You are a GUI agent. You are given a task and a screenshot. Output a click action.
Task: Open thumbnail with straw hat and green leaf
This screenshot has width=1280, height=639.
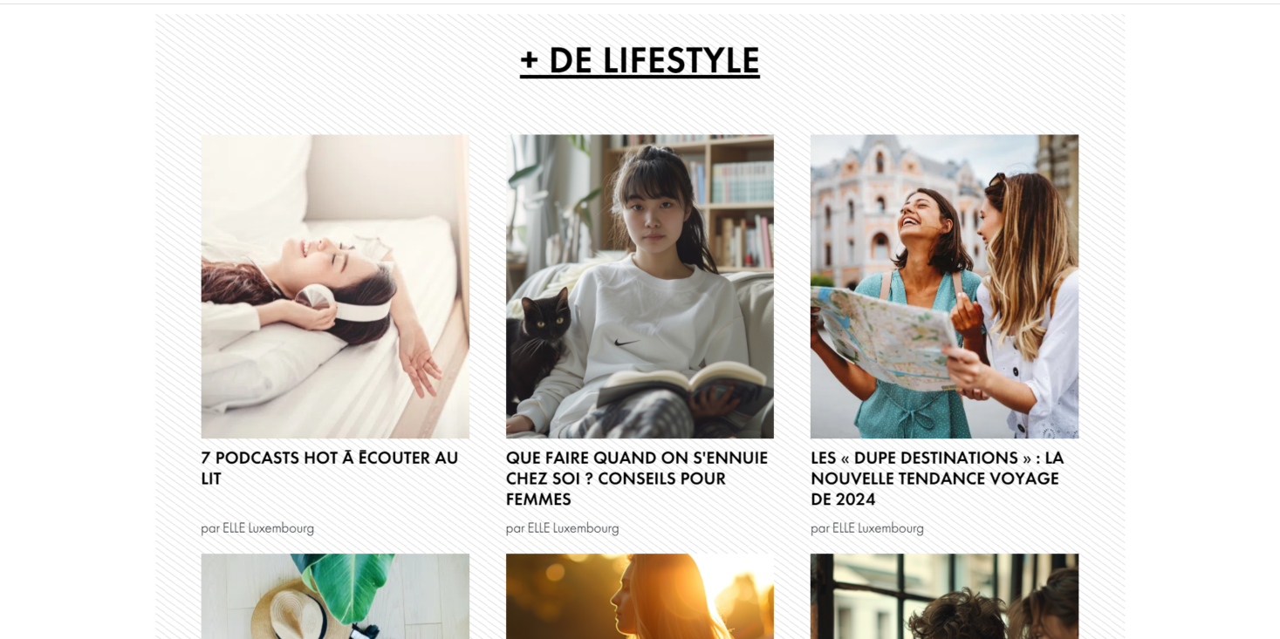pyautogui.click(x=335, y=596)
